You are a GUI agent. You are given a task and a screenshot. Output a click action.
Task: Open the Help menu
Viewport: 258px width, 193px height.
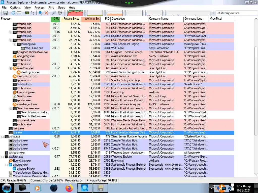(x=72, y=8)
